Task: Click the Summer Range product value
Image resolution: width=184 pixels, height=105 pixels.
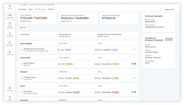Action: (151, 52)
